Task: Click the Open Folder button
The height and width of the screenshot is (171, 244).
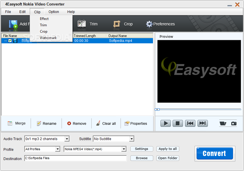Action: pos(168,158)
